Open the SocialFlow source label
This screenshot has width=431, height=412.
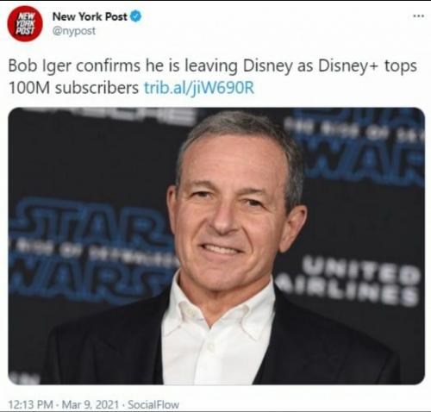(153, 404)
